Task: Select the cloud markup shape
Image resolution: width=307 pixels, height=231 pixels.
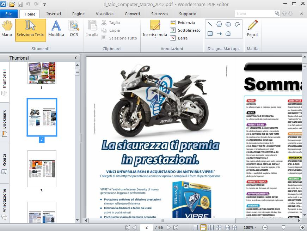Action: 228,34
